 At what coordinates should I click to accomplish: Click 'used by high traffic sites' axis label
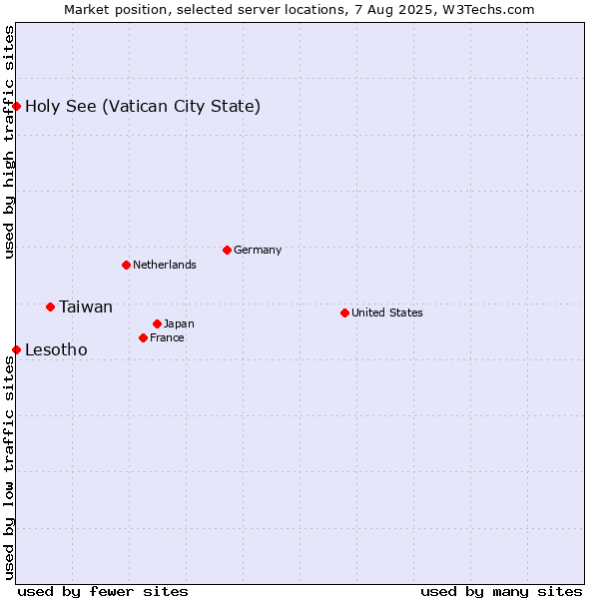coord(8,142)
